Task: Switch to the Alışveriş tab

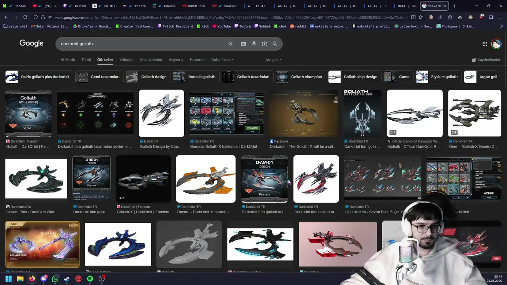Action: tap(176, 60)
